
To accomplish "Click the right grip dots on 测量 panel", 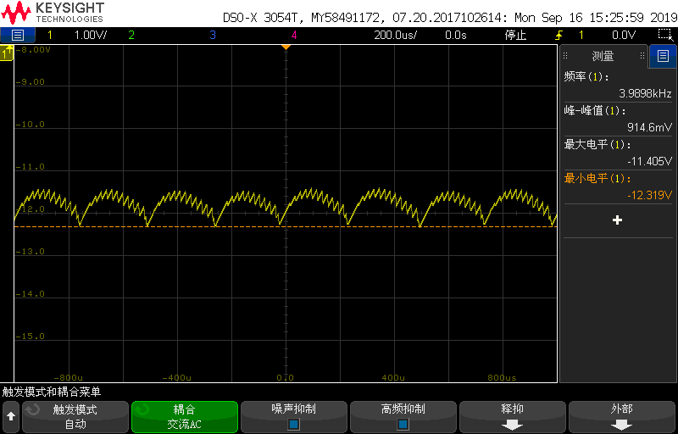I will pyautogui.click(x=642, y=56).
